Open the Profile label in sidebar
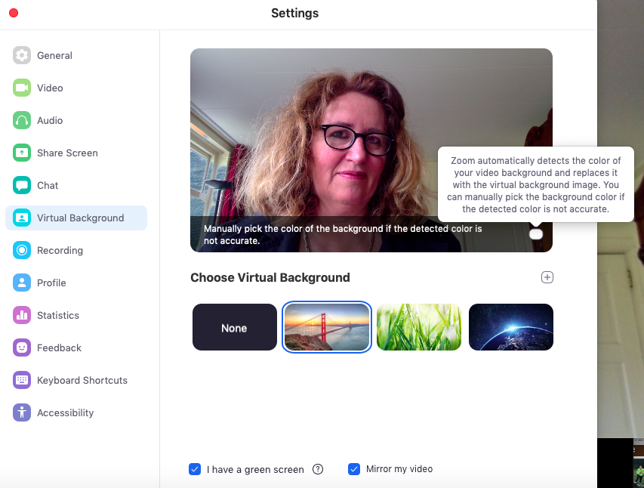This screenshot has width=644, height=488. (51, 283)
